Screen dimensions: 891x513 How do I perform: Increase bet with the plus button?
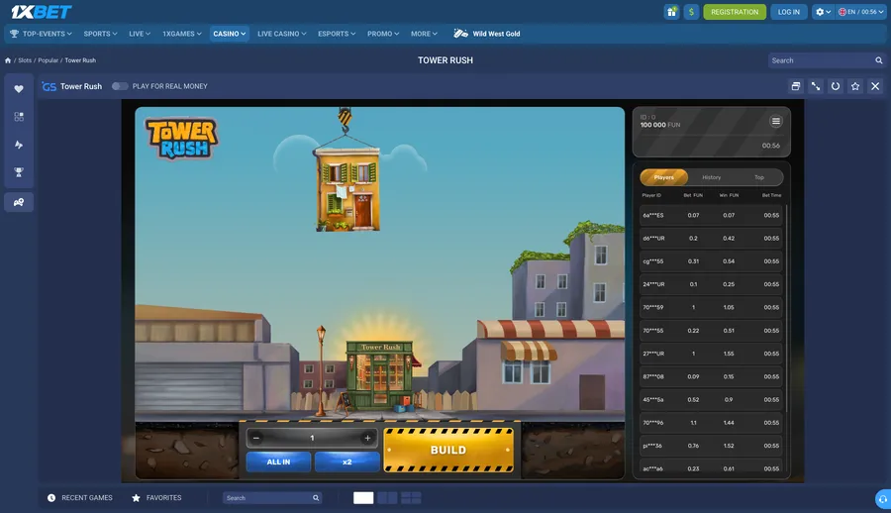[367, 438]
